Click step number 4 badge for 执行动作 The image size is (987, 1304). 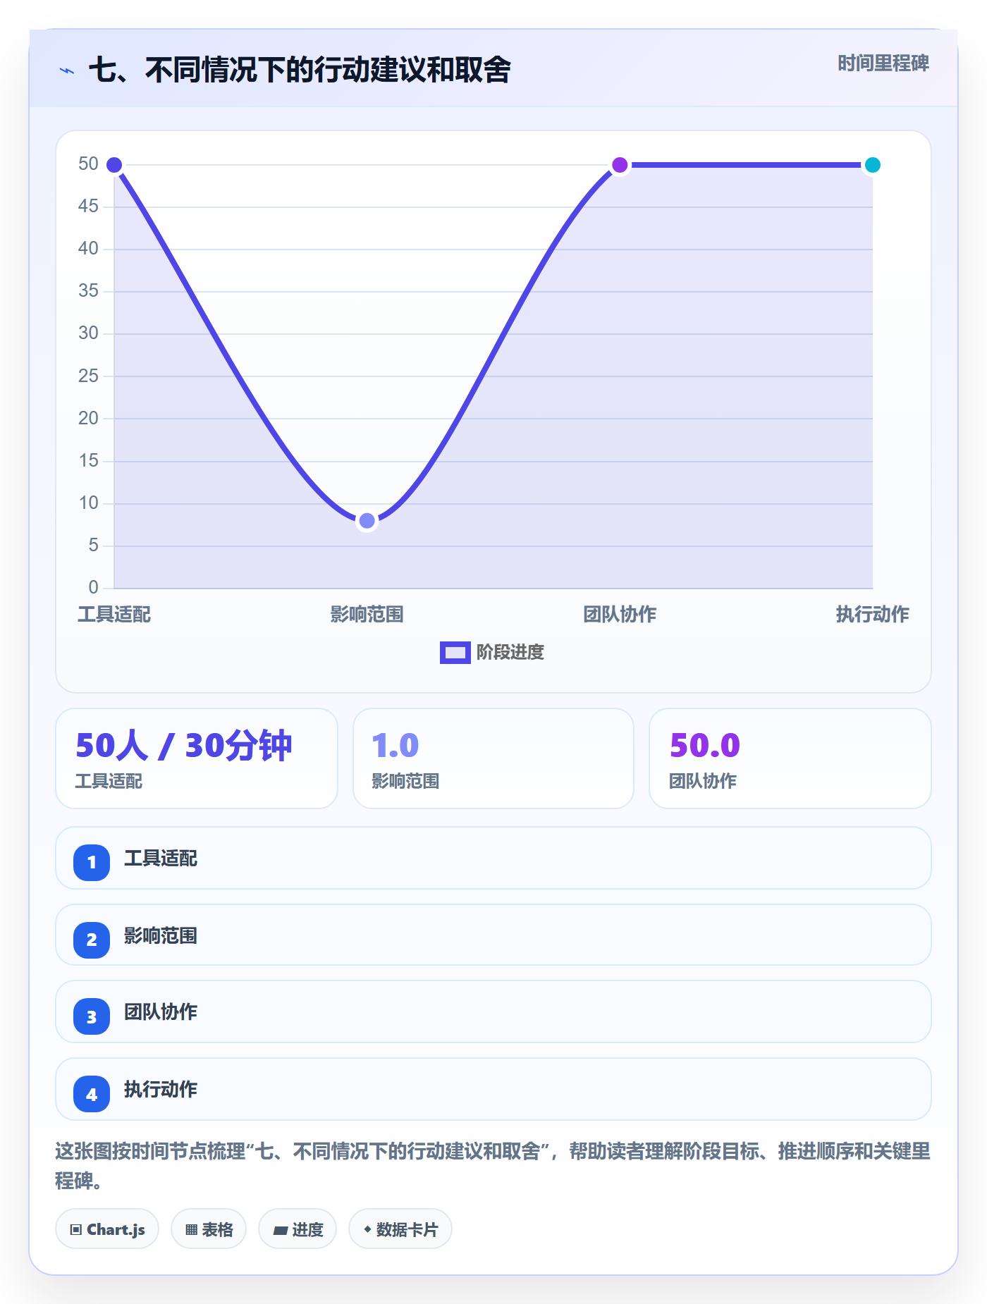(92, 1094)
